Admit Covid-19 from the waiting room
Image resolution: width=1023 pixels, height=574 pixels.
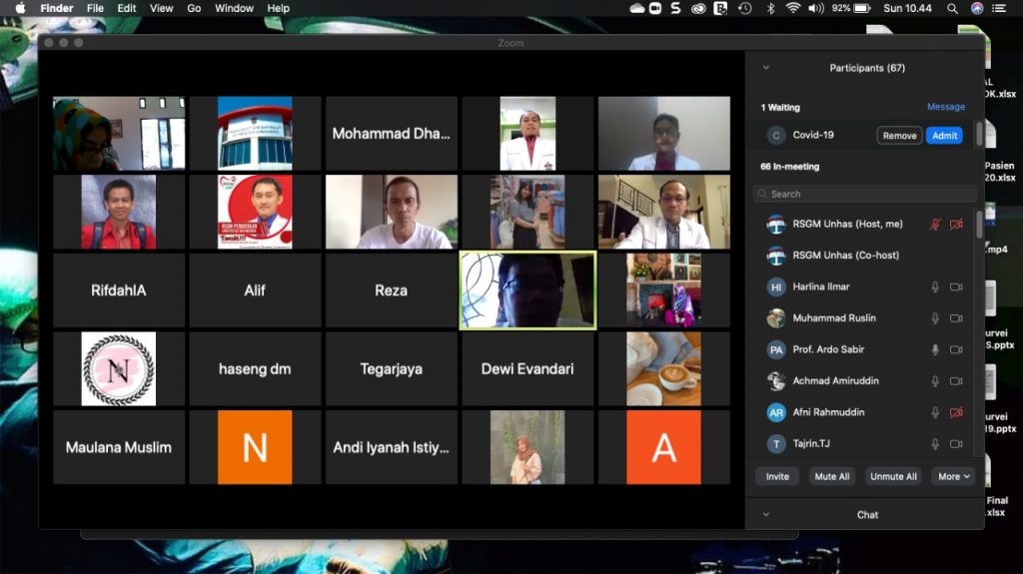pos(944,136)
